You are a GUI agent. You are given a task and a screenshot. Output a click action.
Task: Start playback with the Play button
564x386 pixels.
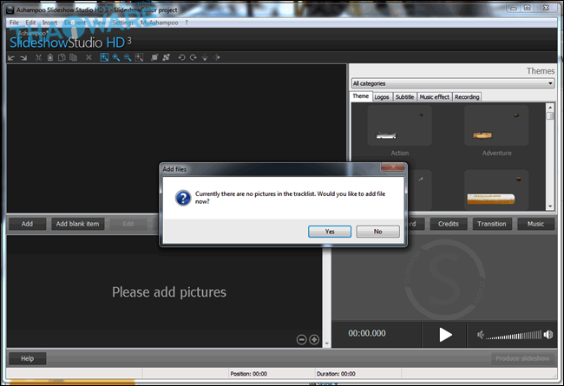tap(445, 335)
